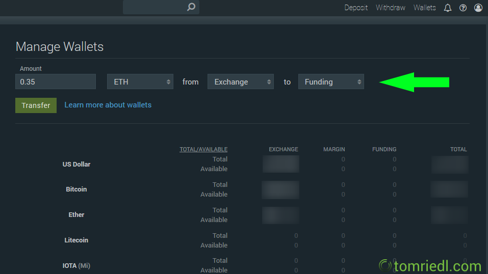Open the notifications bell
Screen dimensions: 488x274
coord(448,8)
